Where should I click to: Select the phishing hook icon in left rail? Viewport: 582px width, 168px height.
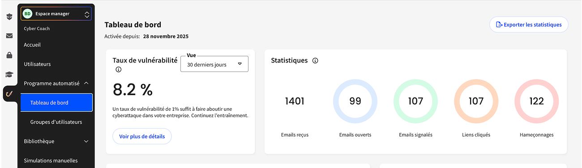click(9, 94)
